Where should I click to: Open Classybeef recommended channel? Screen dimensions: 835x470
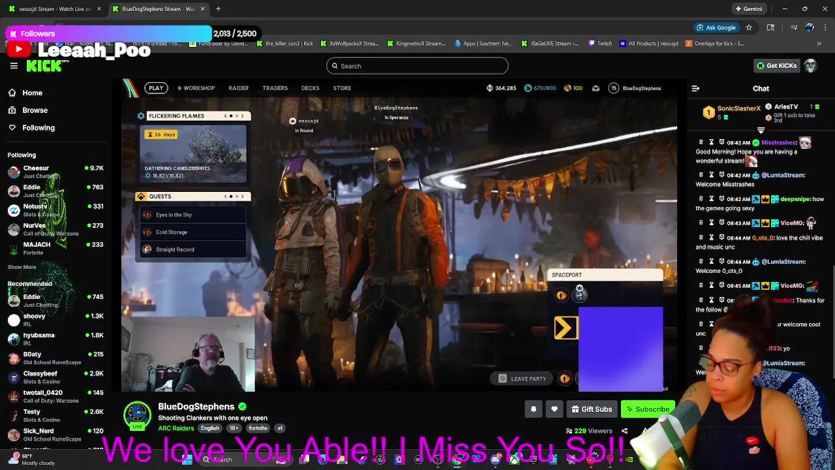[55, 377]
